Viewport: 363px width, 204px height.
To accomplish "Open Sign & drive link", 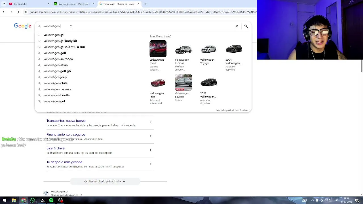I will [x=56, y=148].
